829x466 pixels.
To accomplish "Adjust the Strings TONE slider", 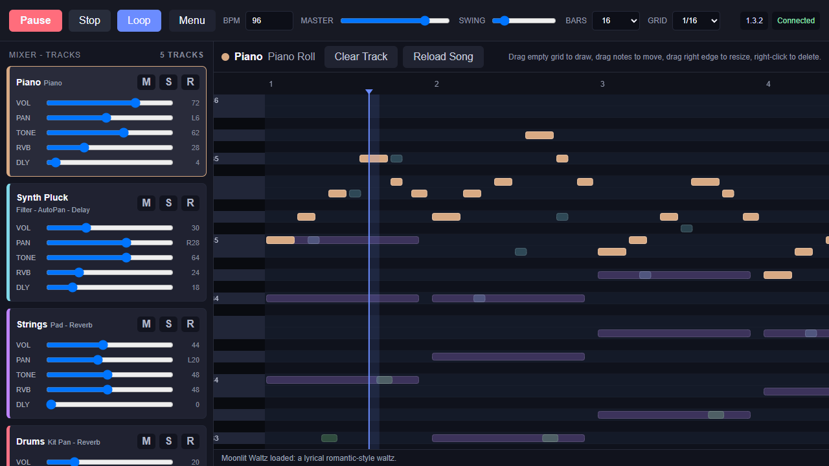I will point(109,375).
